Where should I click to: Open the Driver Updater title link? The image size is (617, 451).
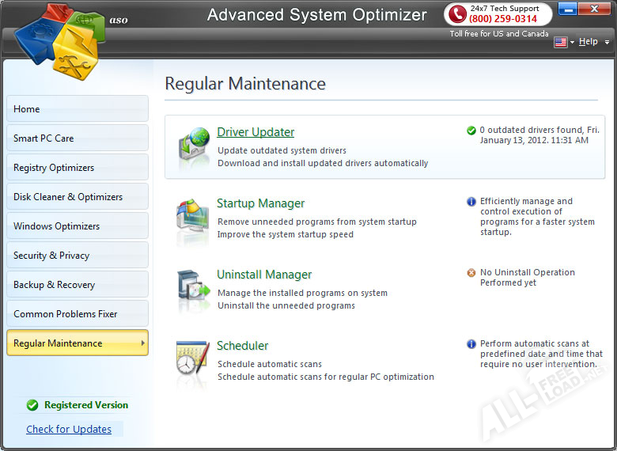pyautogui.click(x=256, y=132)
